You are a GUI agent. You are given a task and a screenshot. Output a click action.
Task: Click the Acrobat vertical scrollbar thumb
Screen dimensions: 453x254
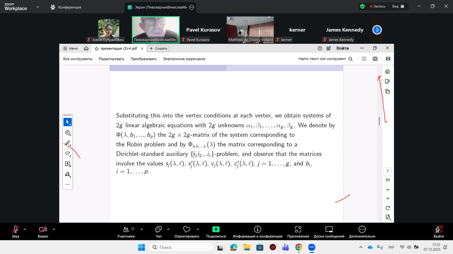379,121
